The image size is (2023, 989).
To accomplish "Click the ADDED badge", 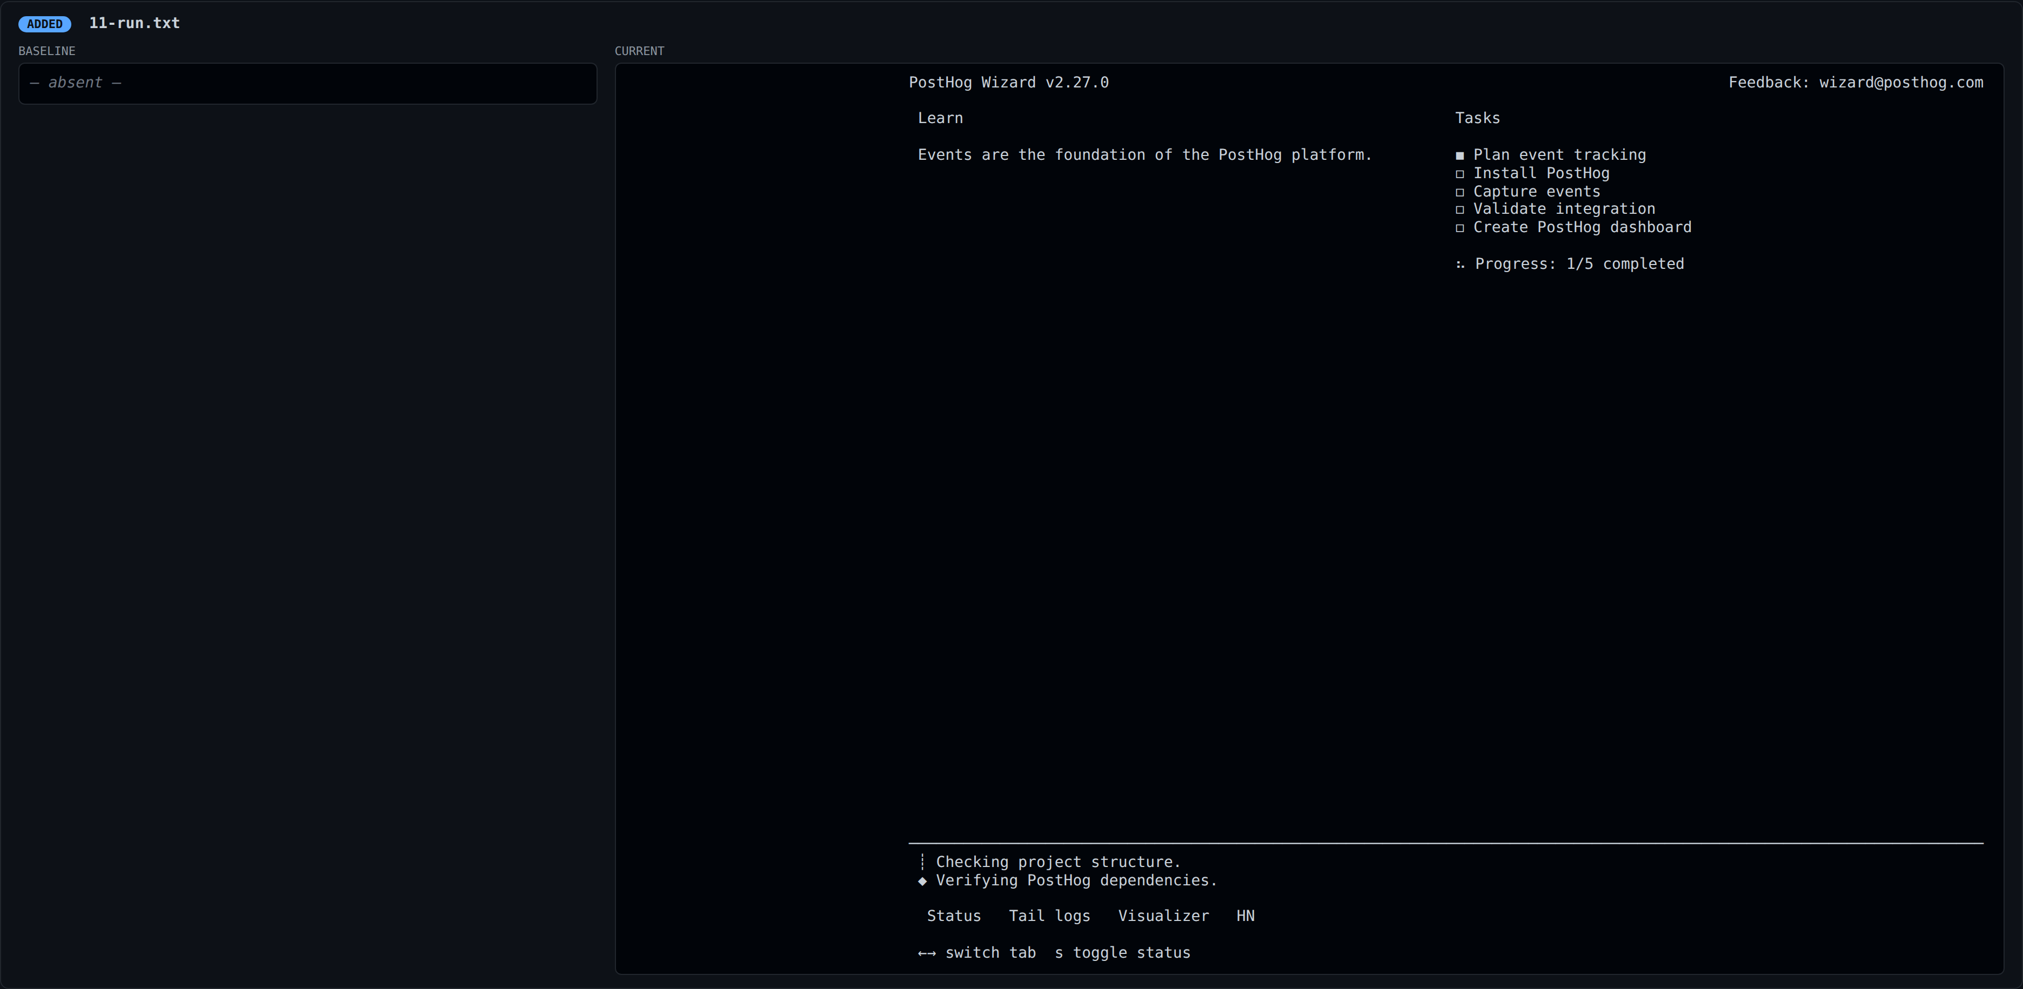I will [x=45, y=24].
